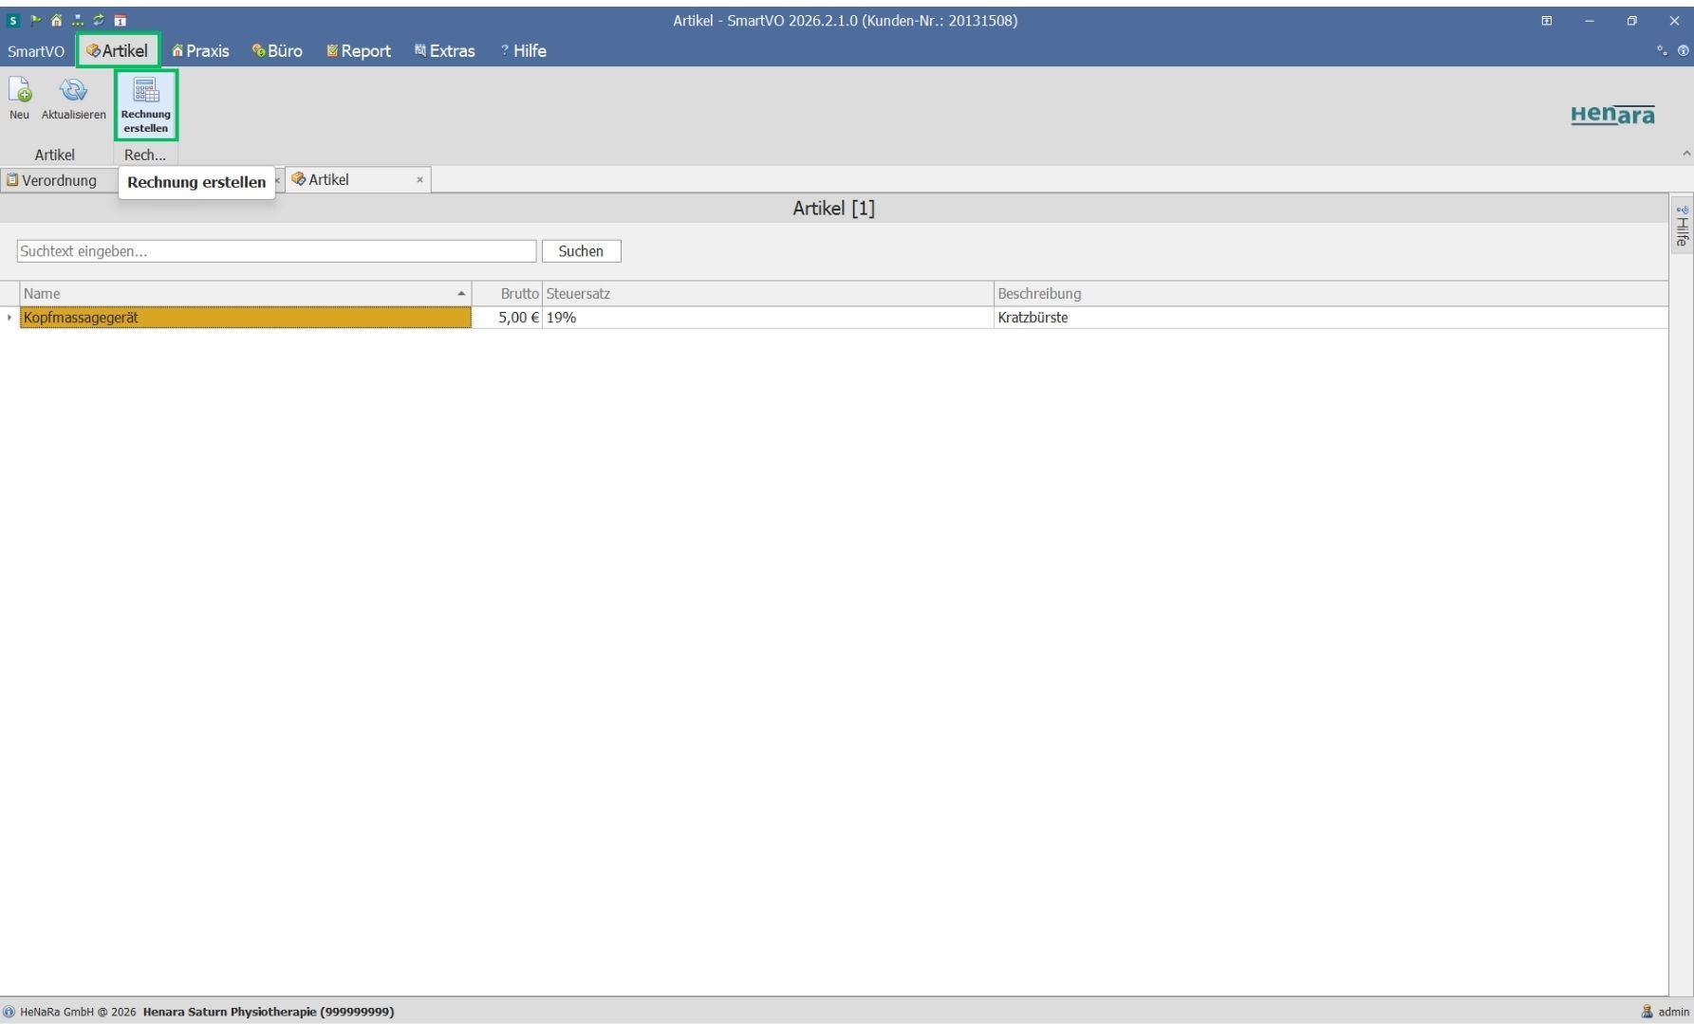Click the Steuersatz column header
Image resolution: width=1694 pixels, height=1024 pixels.
(x=768, y=294)
